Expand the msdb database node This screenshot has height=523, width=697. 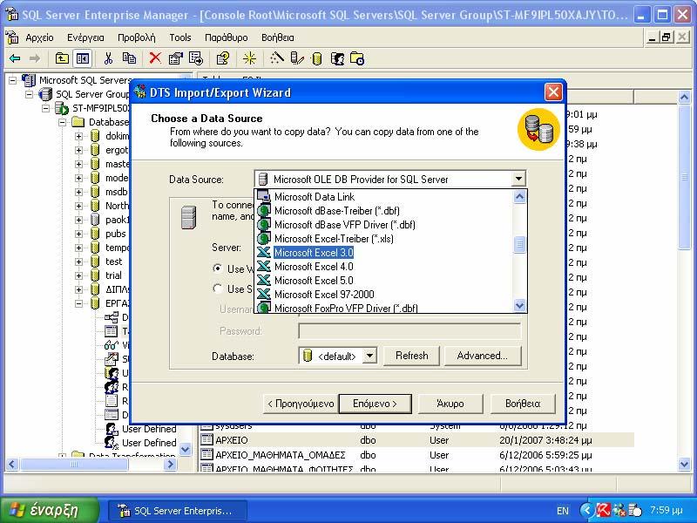pos(78,192)
